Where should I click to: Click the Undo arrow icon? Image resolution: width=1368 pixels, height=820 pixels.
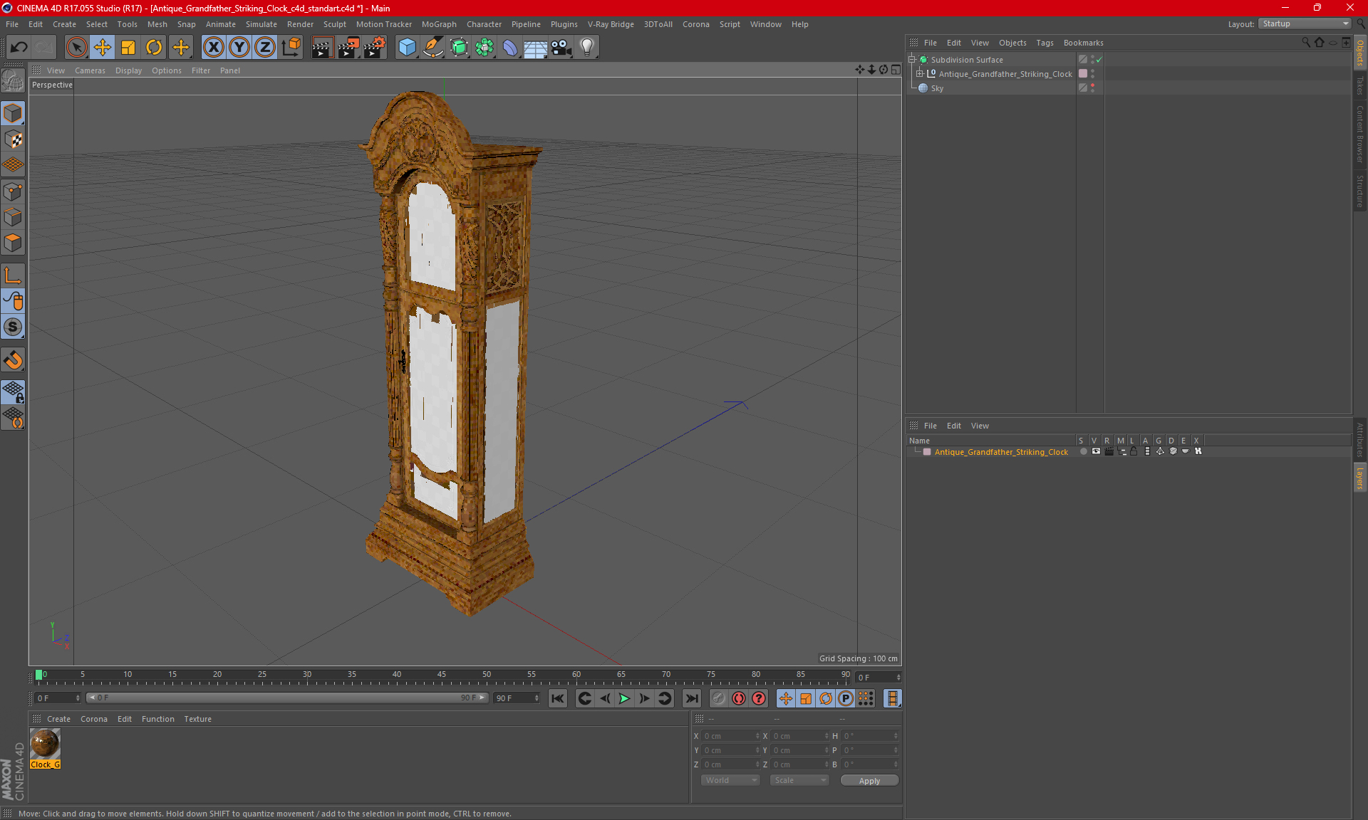coord(19,48)
